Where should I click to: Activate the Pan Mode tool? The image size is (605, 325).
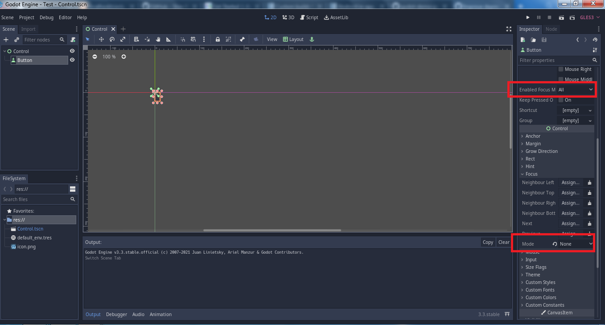point(158,39)
